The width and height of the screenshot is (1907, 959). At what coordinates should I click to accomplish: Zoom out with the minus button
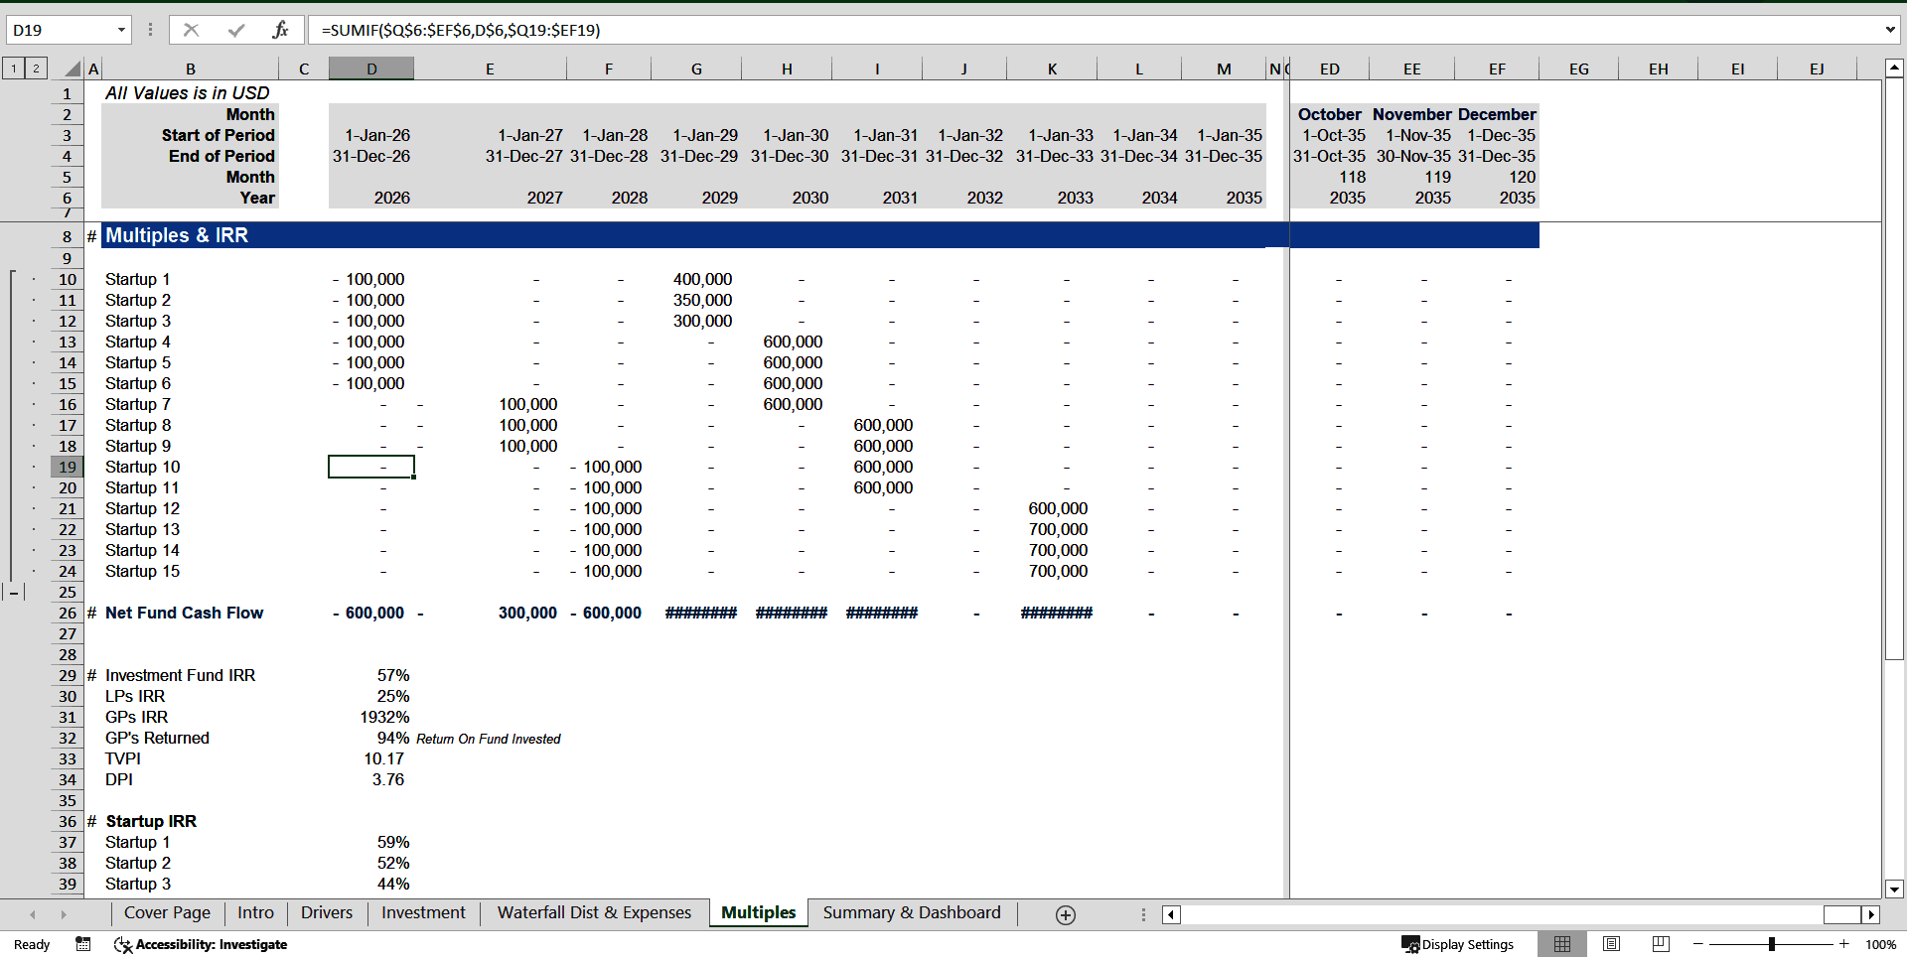(x=1698, y=944)
